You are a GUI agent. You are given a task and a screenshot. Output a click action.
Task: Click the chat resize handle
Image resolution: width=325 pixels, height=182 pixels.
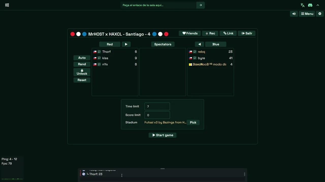(x=162, y=169)
